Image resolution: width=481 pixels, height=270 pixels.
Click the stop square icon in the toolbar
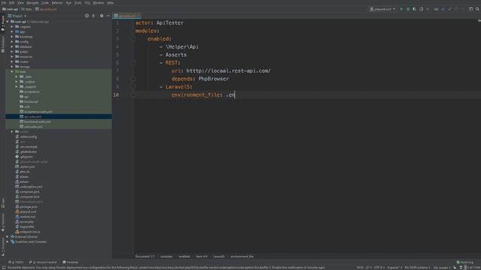tap(428, 9)
